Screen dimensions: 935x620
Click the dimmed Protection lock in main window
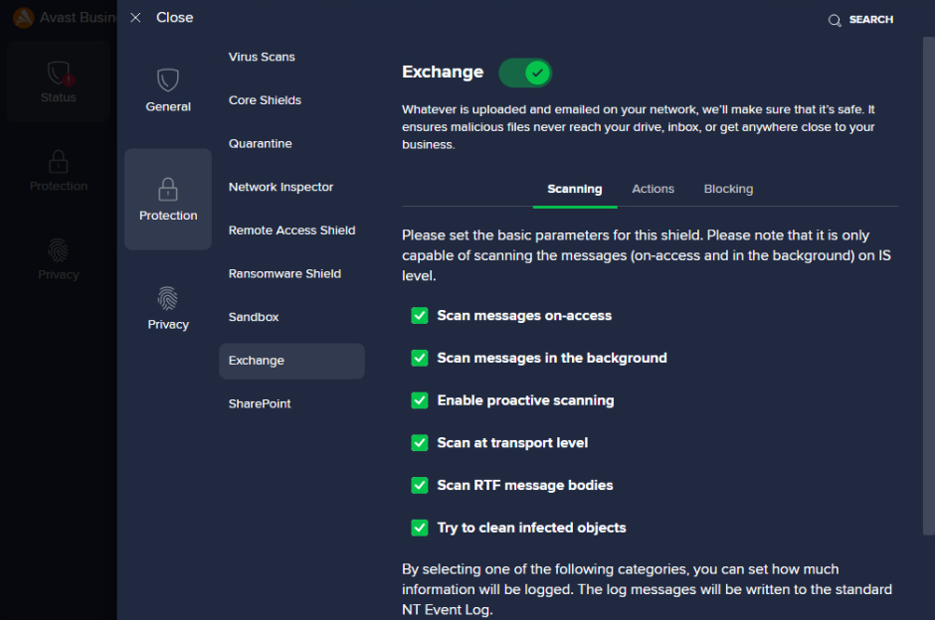[59, 161]
